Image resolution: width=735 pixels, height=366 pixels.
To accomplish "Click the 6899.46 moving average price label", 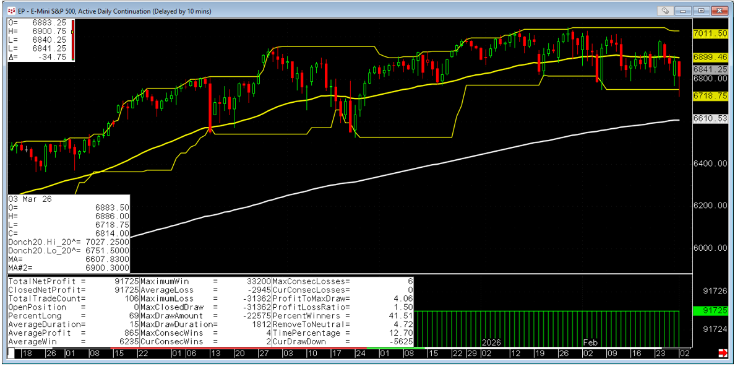I will tap(710, 57).
